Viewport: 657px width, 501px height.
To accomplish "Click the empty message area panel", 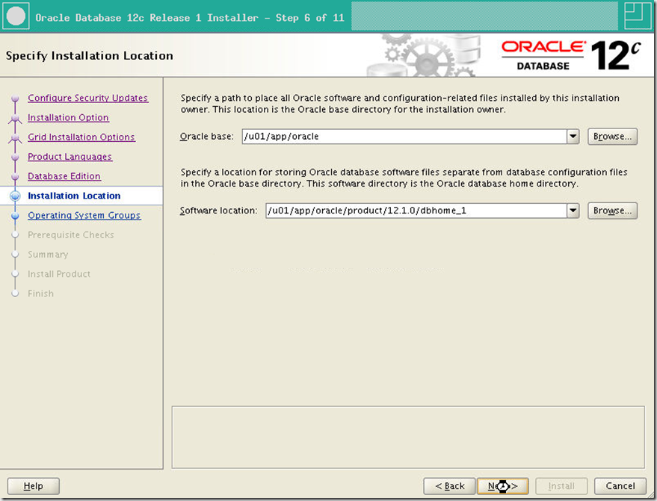I will 408,437.
